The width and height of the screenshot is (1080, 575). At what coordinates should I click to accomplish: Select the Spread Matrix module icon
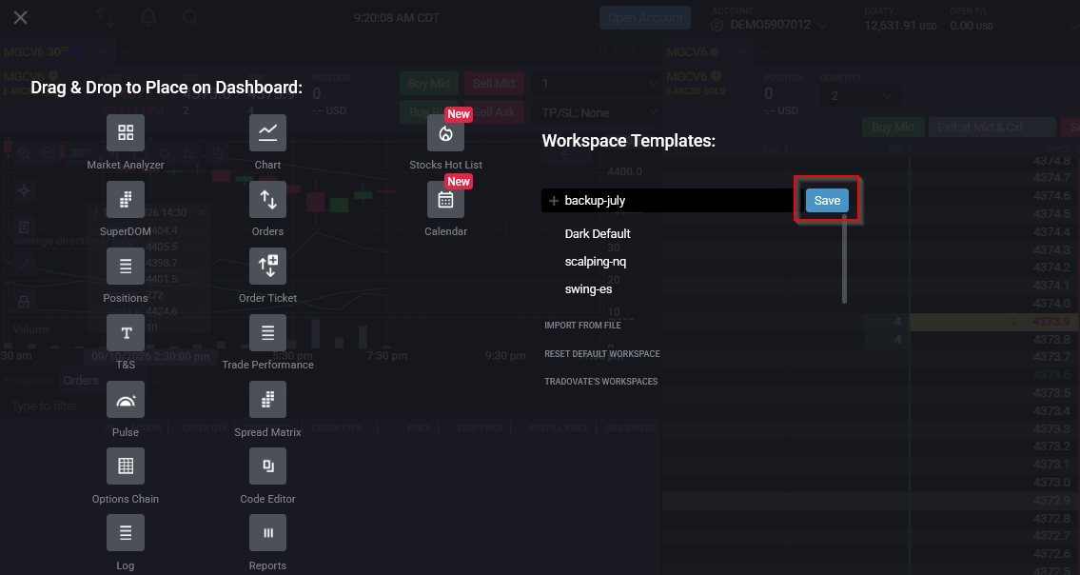click(x=268, y=400)
